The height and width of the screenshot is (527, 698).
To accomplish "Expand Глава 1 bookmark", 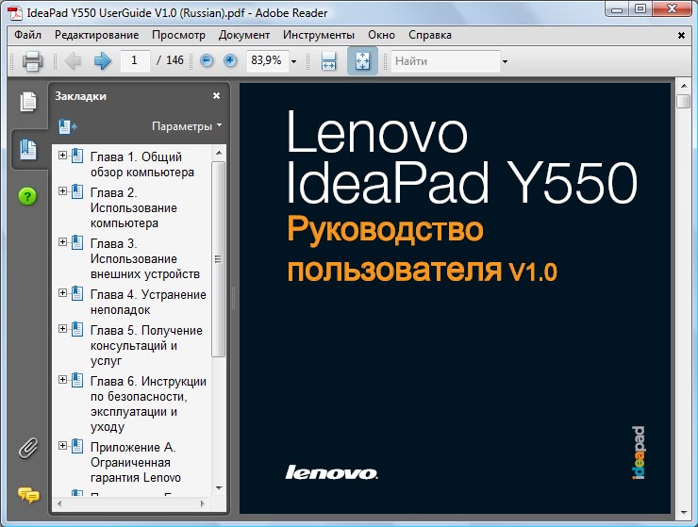I will [63, 156].
